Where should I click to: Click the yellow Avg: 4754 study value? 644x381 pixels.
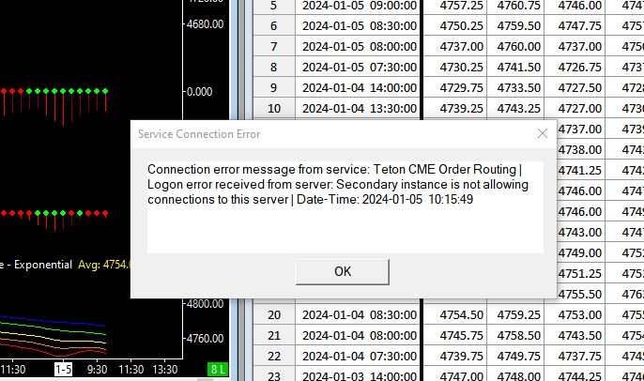[104, 265]
